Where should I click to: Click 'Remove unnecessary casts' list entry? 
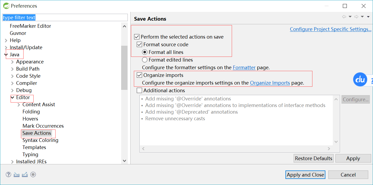point(175,119)
